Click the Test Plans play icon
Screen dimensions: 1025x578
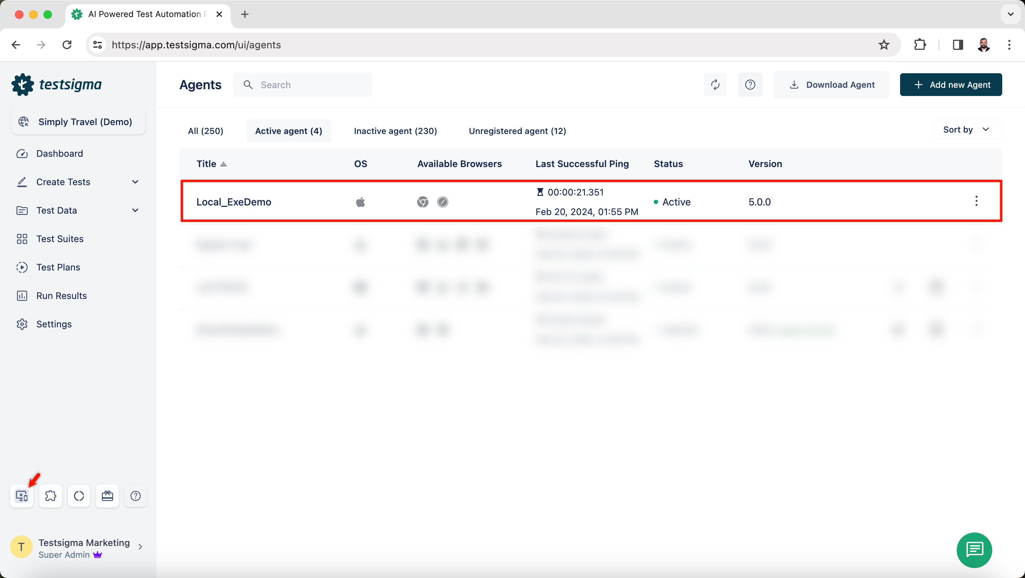[x=22, y=267]
